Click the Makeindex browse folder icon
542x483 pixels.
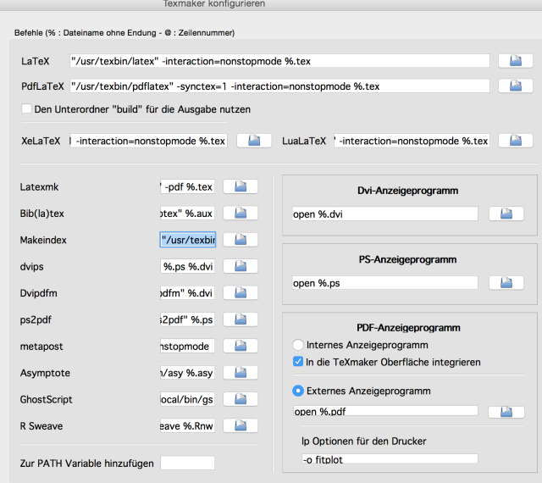[x=241, y=240]
